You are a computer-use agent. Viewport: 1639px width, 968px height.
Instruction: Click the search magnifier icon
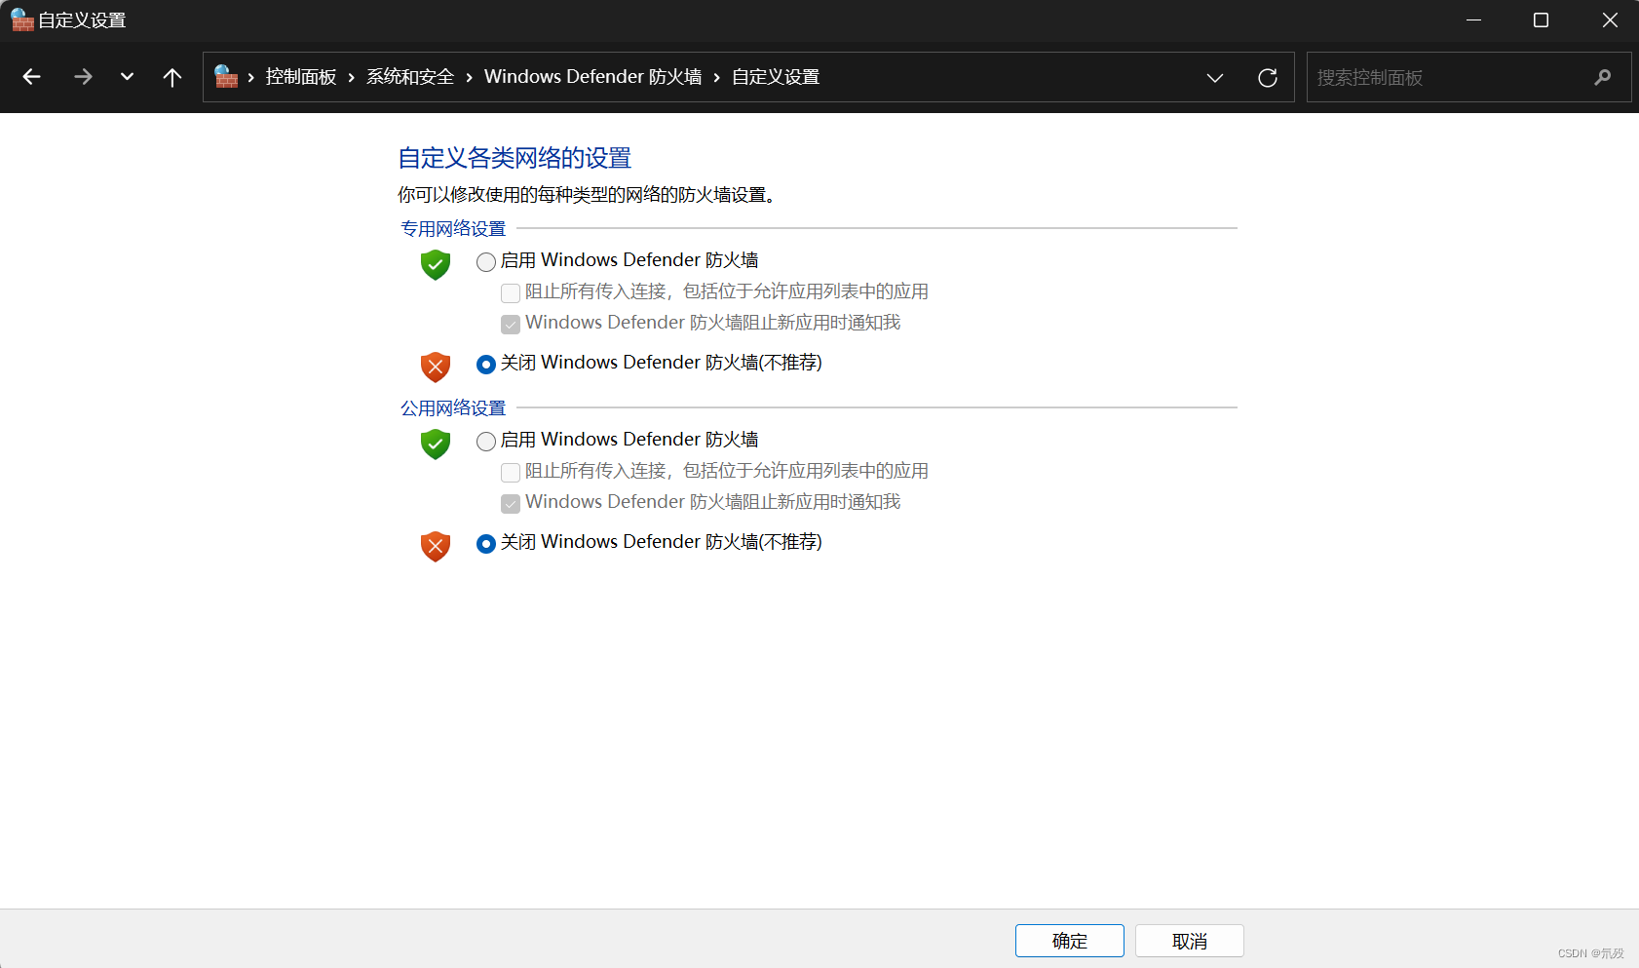coord(1603,77)
